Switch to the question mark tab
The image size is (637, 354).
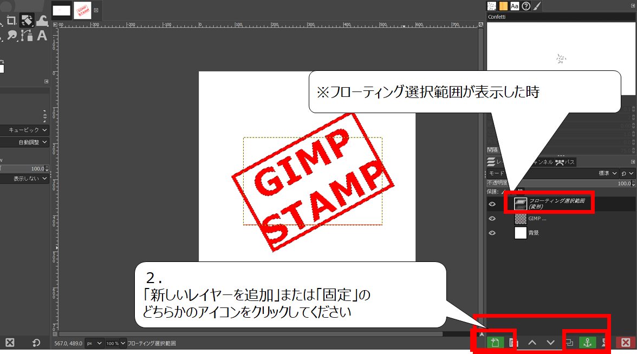tap(525, 6)
